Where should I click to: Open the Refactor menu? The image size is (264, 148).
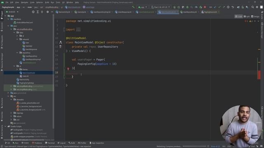point(40,2)
